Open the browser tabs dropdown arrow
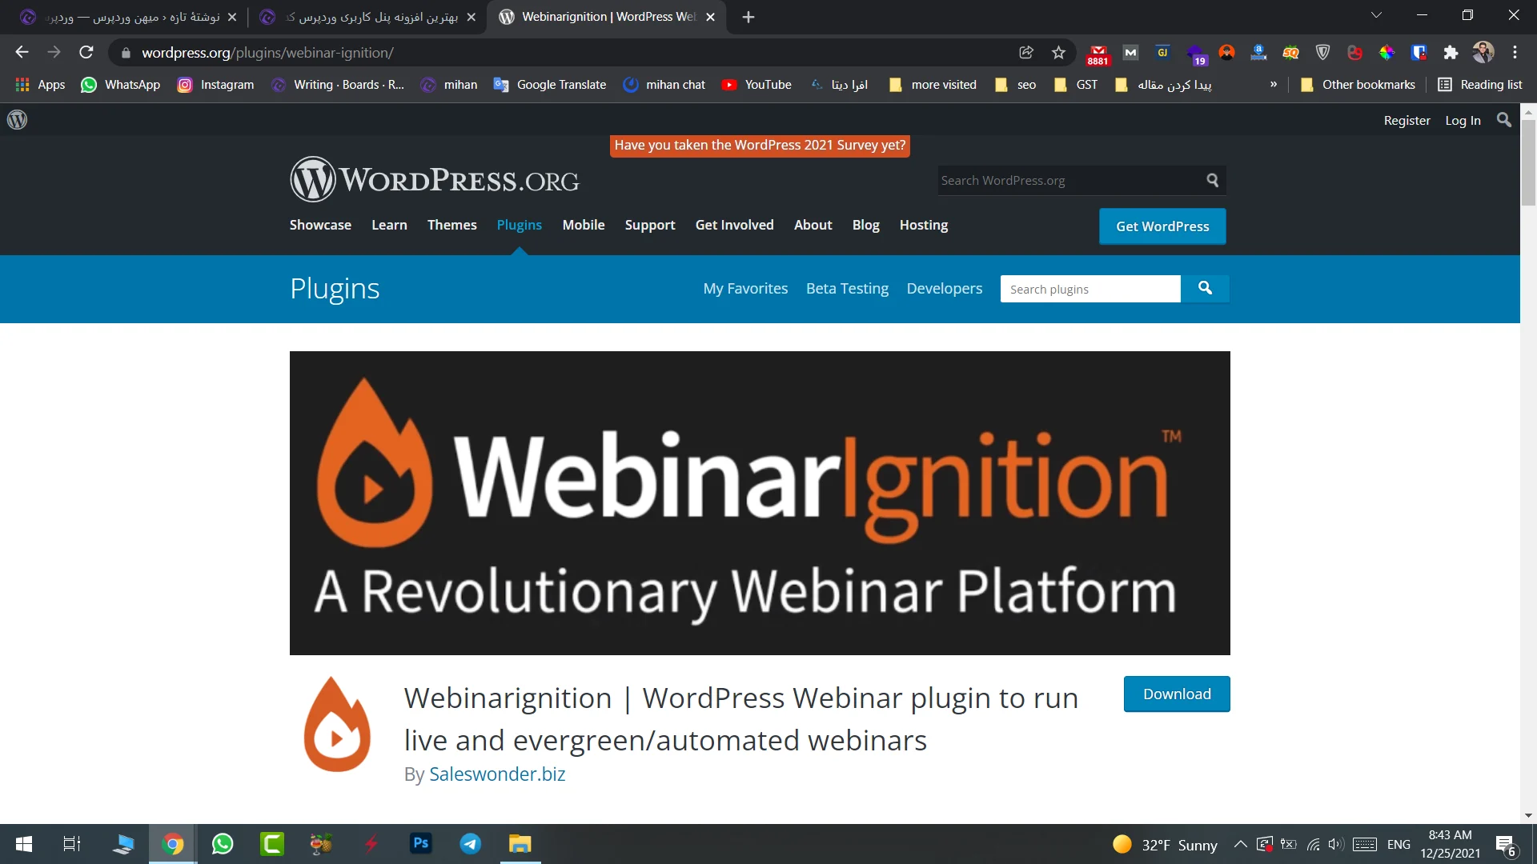Screen dimensions: 1537x864 [1375, 14]
